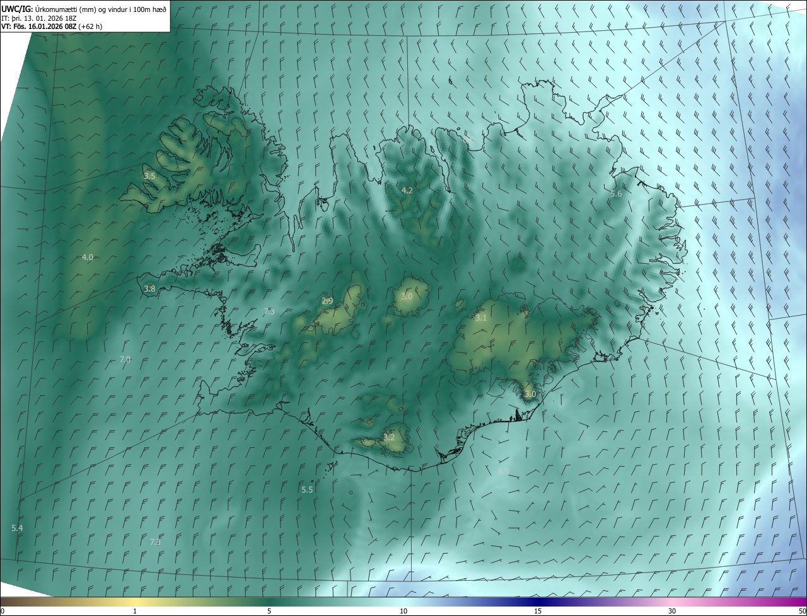Image resolution: width=807 pixels, height=616 pixels.
Task: Click the 1 tick label on the legend
Action: [135, 611]
